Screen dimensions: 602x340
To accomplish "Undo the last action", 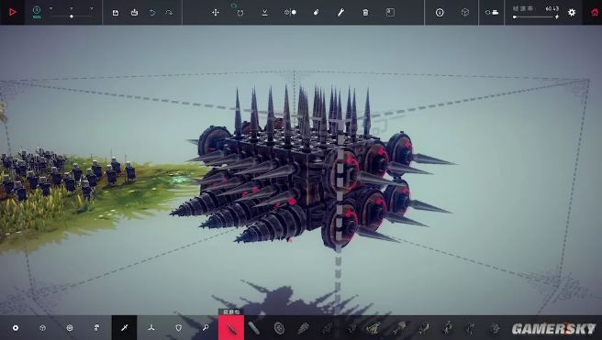I will [x=152, y=13].
